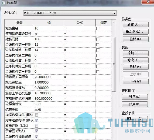Image resolution: width=154 pixels, height=140 pixels.
Task: Click scrollbar up arrow in parameter table
Action: click(x=114, y=22)
